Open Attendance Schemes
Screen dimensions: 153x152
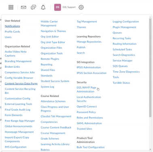53,101
